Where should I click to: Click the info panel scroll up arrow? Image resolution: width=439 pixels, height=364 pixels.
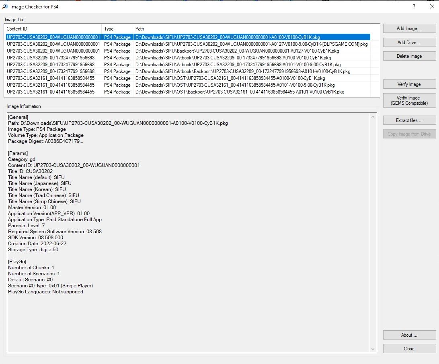point(373,117)
